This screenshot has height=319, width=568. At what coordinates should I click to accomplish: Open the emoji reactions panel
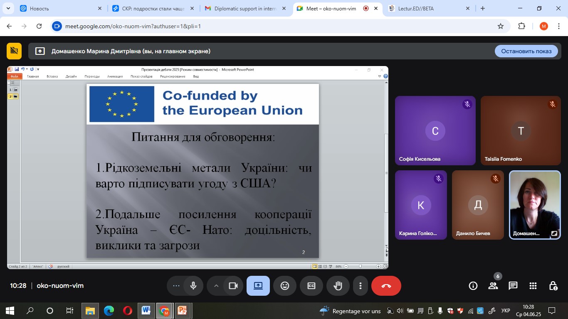coord(284,286)
